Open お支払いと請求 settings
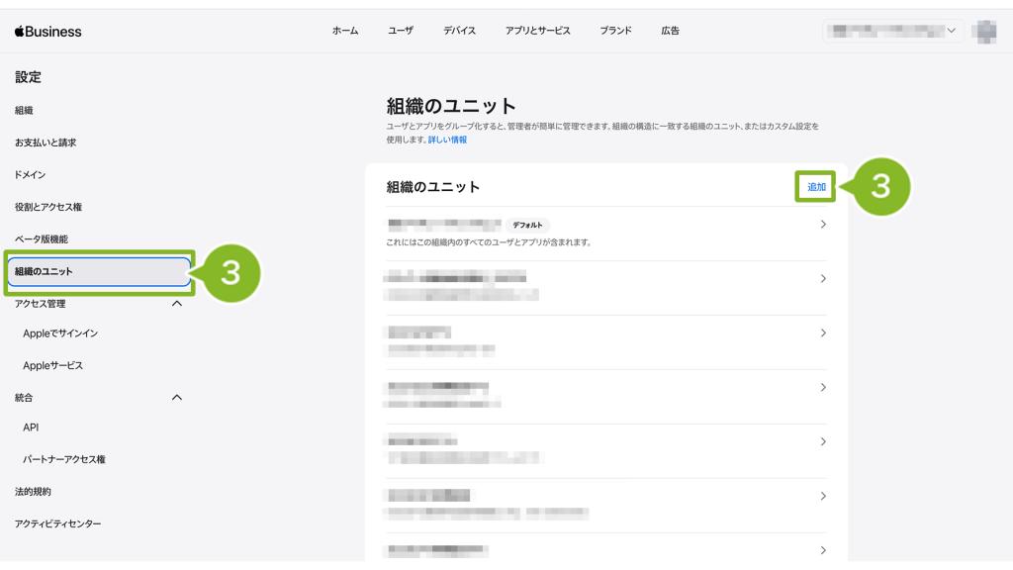 click(x=46, y=142)
